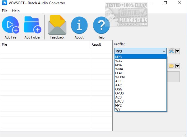This screenshot has height=137, width=187.
Task: Select FLAC in the profile list
Action: pyautogui.click(x=141, y=73)
